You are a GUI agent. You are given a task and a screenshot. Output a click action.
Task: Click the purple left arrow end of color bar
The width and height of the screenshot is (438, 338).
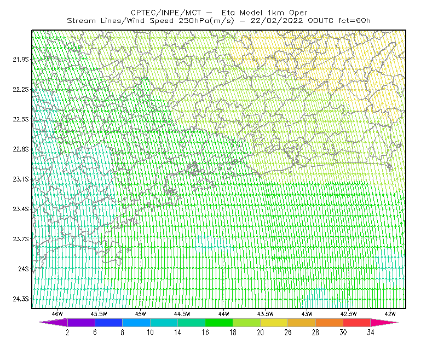54,322
